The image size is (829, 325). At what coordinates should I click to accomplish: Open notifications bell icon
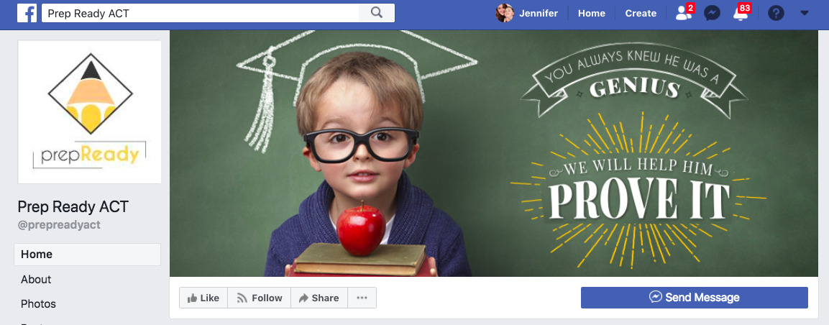pyautogui.click(x=741, y=13)
